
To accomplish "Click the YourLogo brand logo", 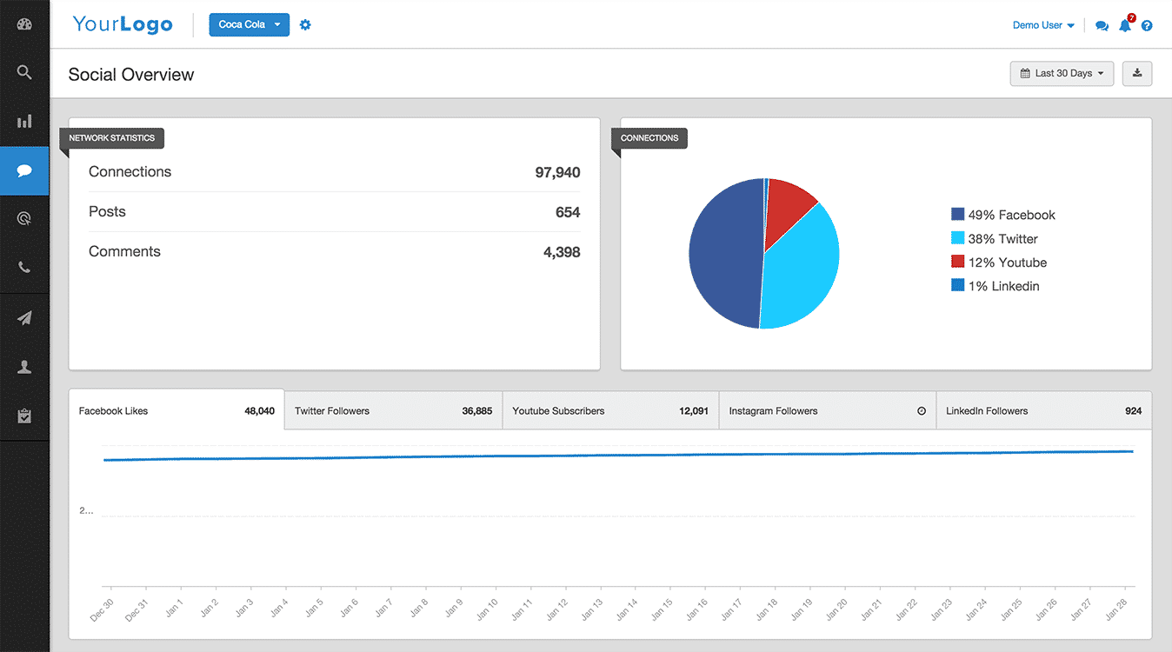I will coord(123,24).
